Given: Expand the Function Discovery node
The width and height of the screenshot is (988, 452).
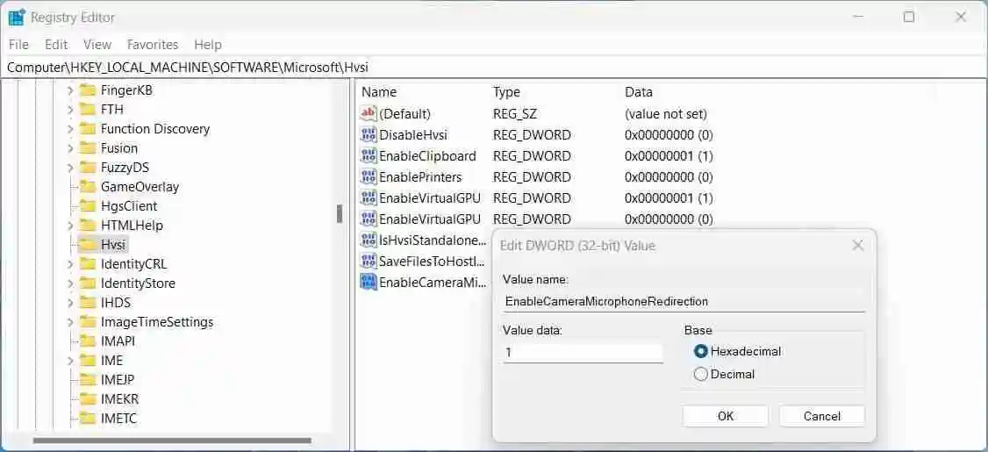Looking at the screenshot, I should 70,129.
